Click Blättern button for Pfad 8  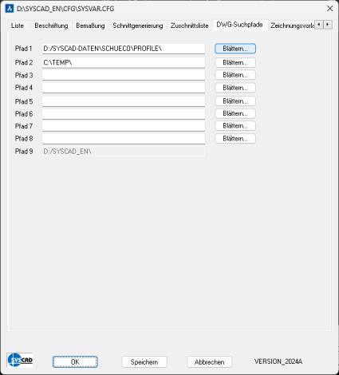[235, 139]
